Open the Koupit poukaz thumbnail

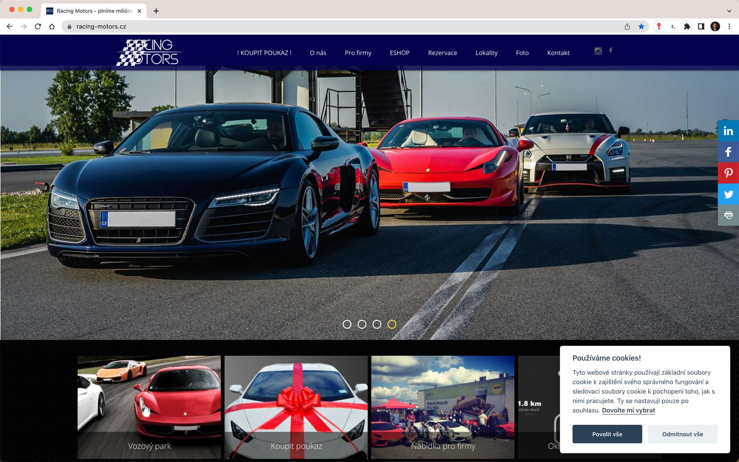[x=296, y=407]
